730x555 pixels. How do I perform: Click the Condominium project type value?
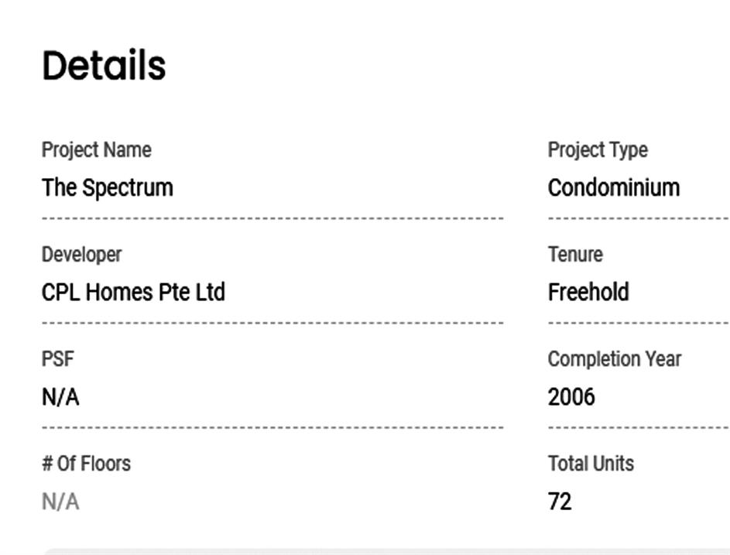tap(613, 188)
